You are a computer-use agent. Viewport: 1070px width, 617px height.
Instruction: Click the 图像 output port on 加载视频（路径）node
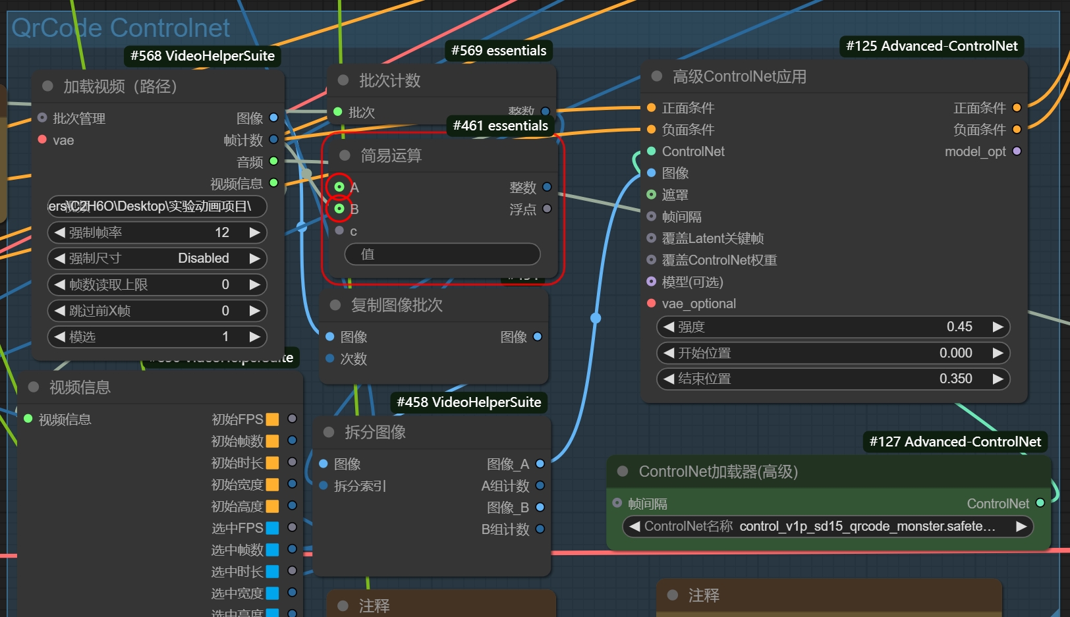click(273, 118)
